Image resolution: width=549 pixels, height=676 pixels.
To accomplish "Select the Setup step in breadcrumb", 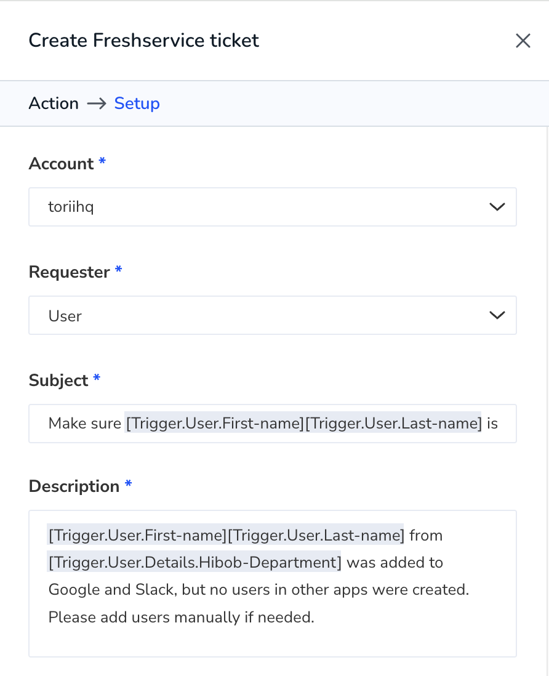I will [137, 103].
